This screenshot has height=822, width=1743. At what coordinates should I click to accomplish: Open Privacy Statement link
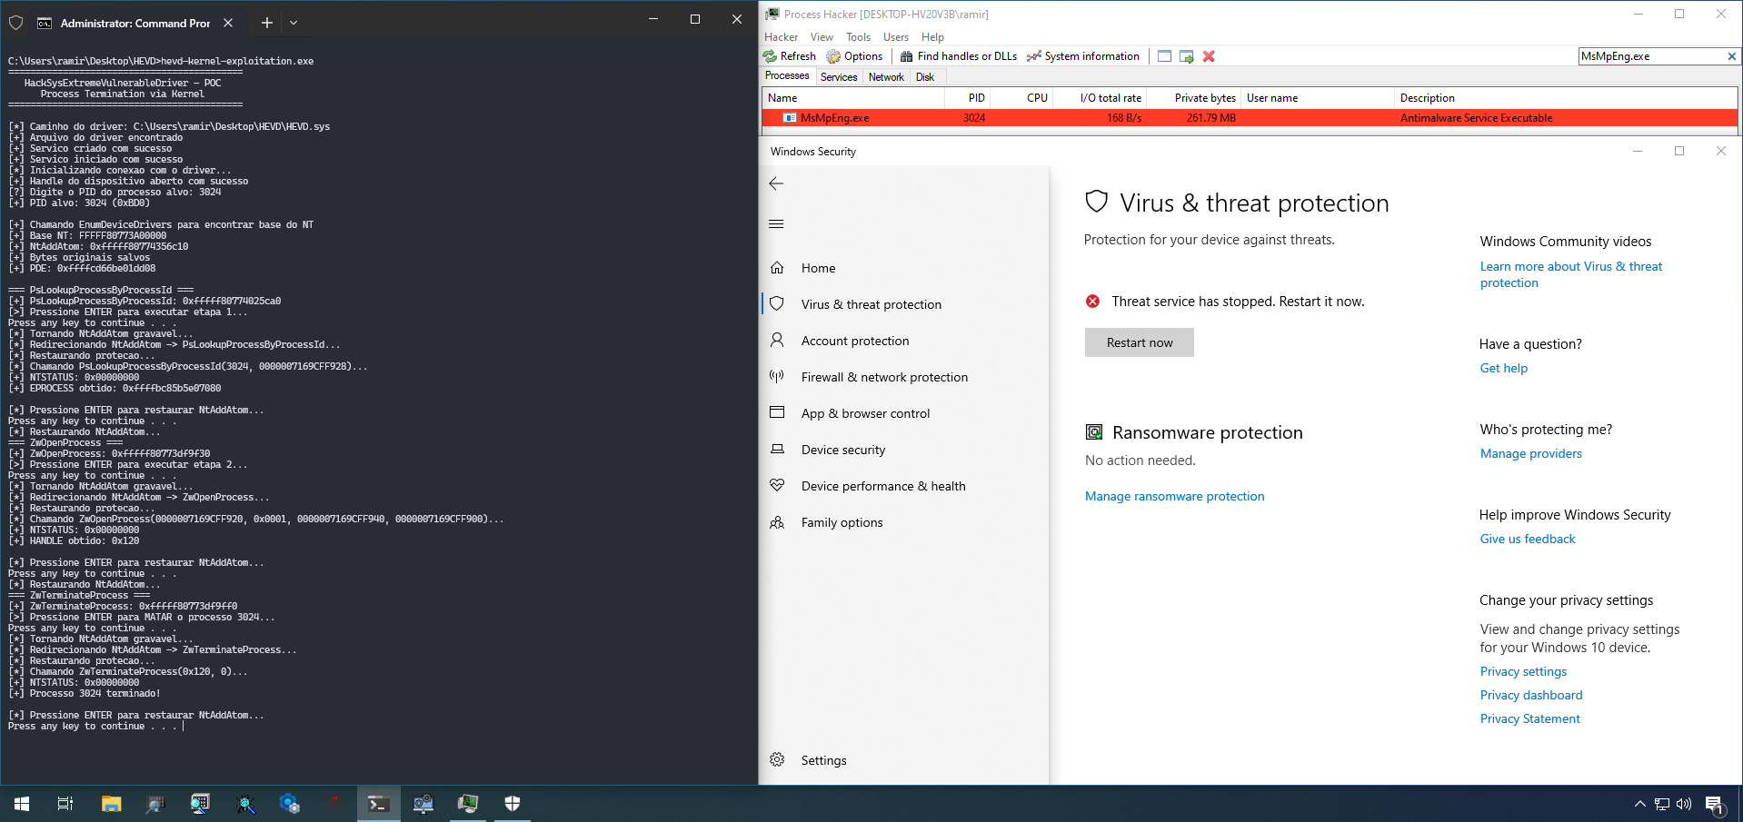point(1529,718)
